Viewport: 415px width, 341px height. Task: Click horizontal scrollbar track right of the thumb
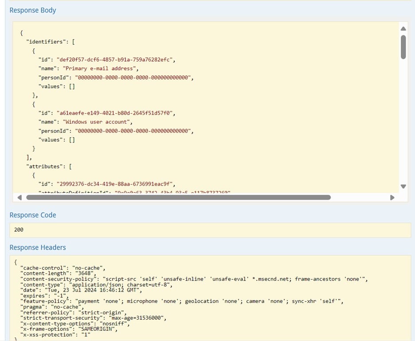359,198
